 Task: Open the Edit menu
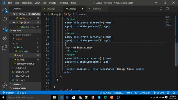coord(17,3)
